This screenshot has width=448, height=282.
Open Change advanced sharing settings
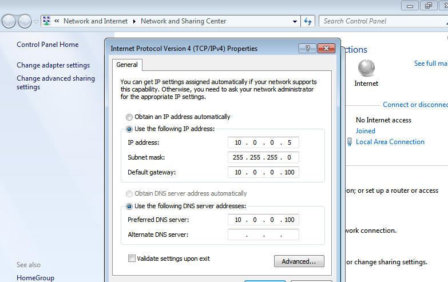click(x=55, y=82)
